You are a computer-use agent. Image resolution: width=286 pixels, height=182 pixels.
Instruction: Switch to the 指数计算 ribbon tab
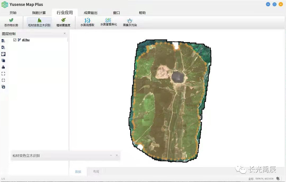pyautogui.click(x=39, y=13)
